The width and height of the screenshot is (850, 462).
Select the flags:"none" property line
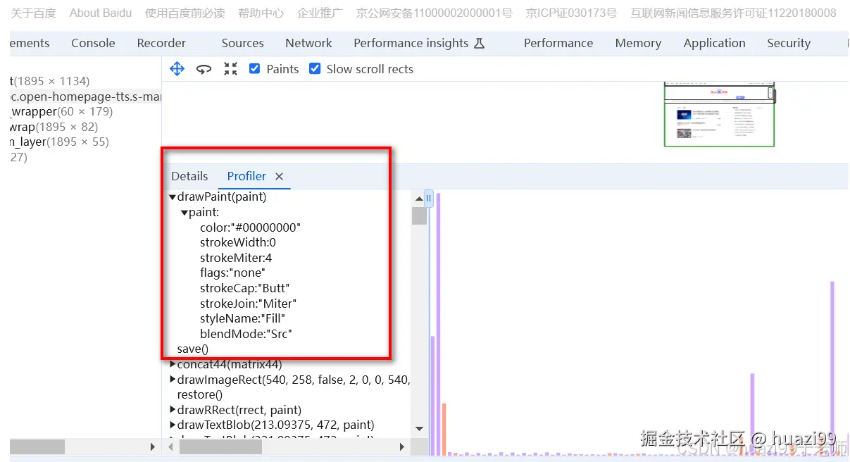tap(232, 273)
